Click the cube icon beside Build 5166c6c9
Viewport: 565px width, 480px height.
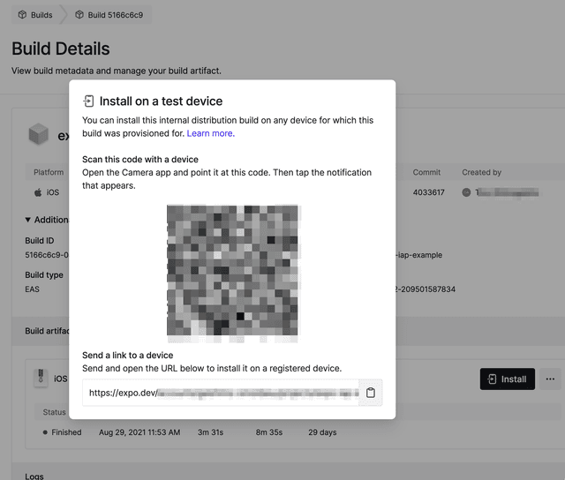point(80,15)
